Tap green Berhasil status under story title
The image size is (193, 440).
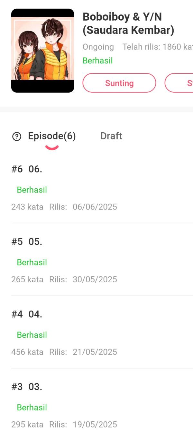point(97,61)
